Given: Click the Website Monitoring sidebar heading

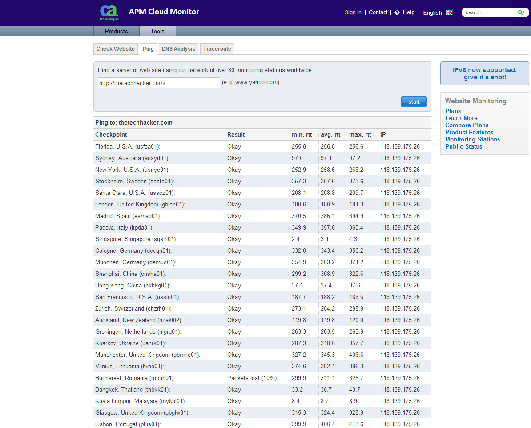Looking at the screenshot, I should coord(475,101).
